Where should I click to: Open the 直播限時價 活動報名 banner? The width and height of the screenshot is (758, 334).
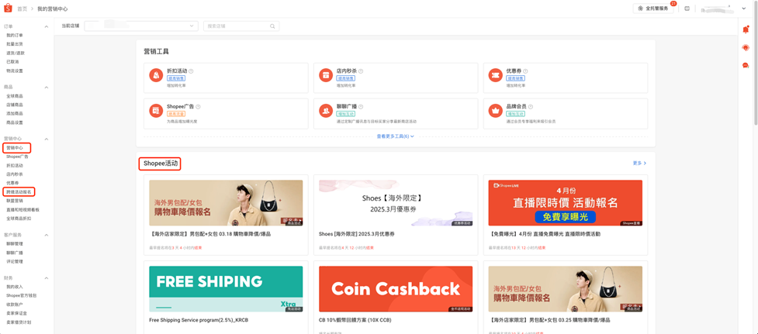point(566,203)
